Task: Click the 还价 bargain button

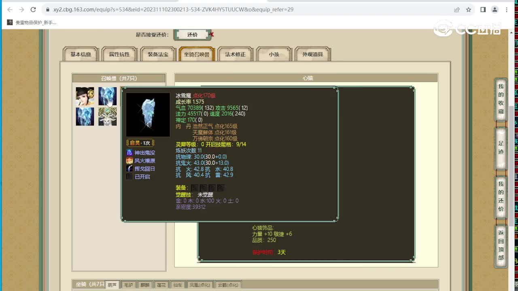Action: [x=193, y=34]
